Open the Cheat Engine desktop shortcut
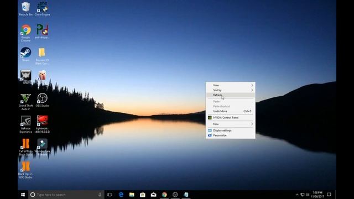The height and width of the screenshot is (199, 354). click(x=42, y=9)
